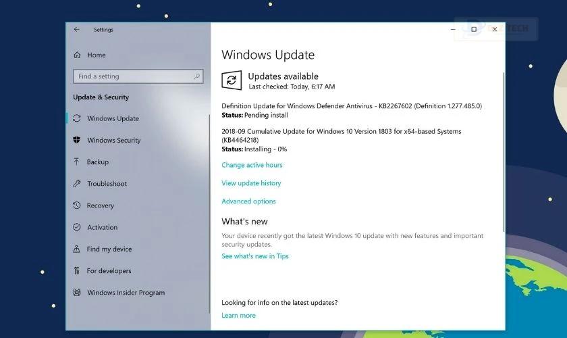The height and width of the screenshot is (338, 567).
Task: Click the Status: Pending install text
Action: 254,115
